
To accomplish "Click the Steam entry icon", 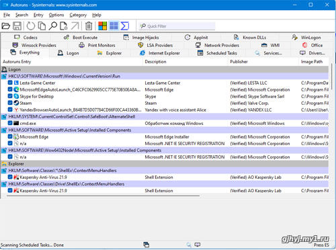I will 16,103.
